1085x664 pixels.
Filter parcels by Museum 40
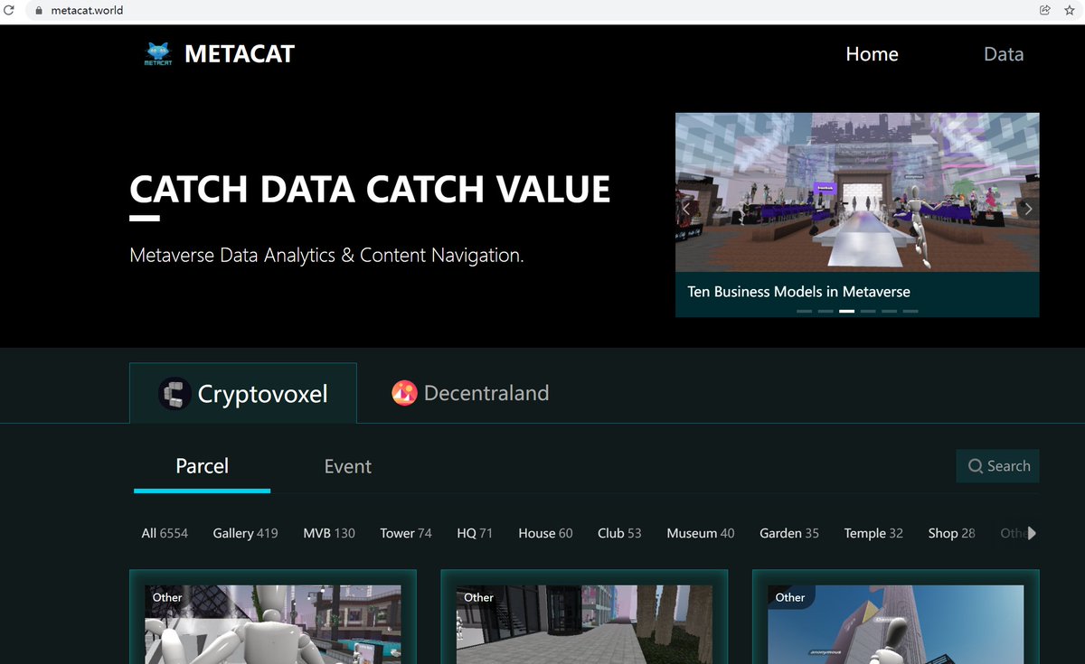pos(701,533)
